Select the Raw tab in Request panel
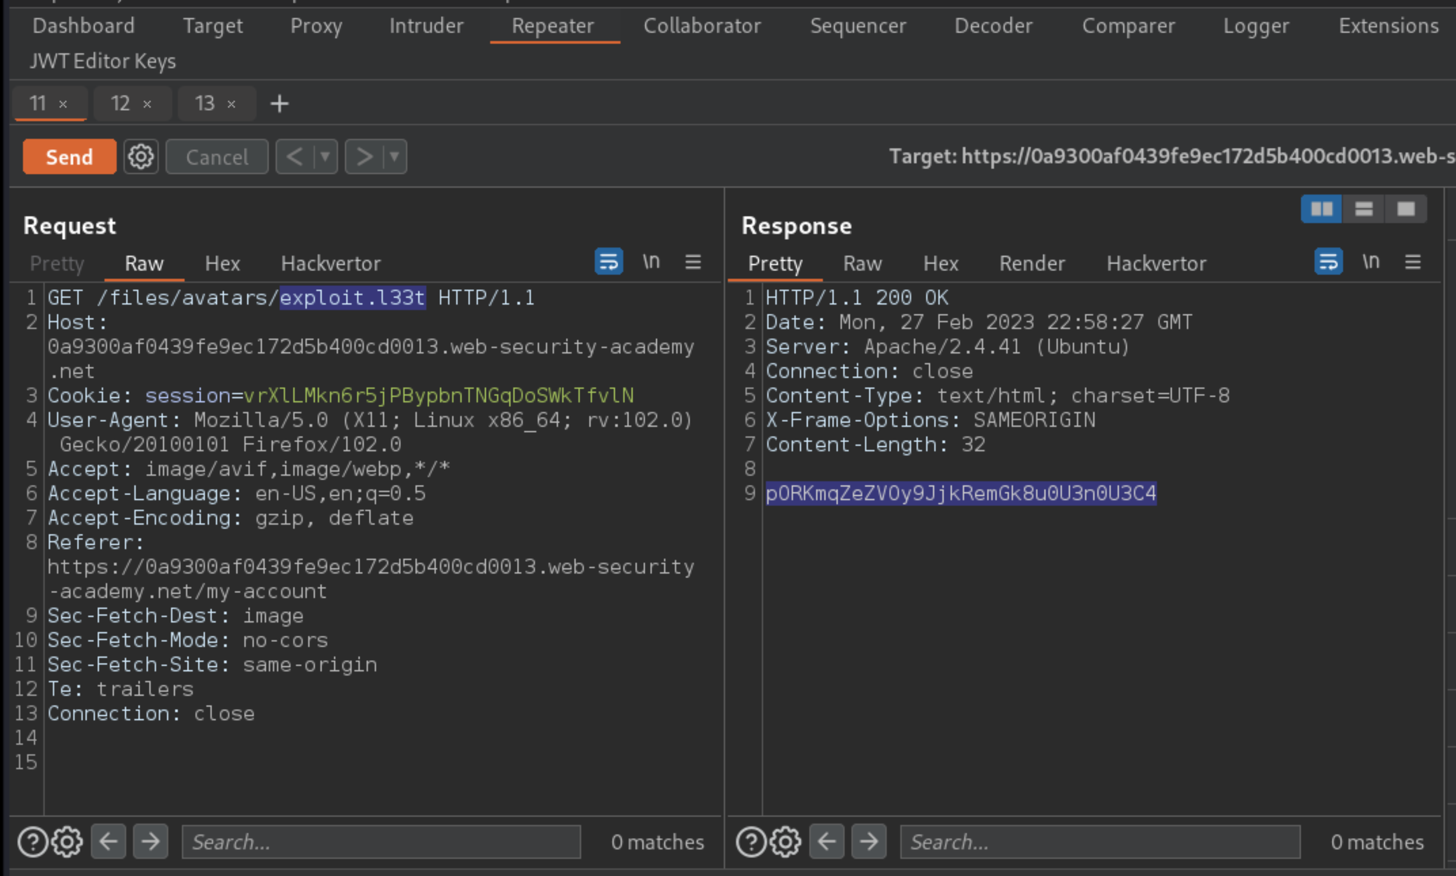 tap(142, 263)
